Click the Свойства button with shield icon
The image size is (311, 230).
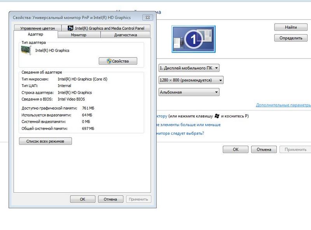(118, 61)
